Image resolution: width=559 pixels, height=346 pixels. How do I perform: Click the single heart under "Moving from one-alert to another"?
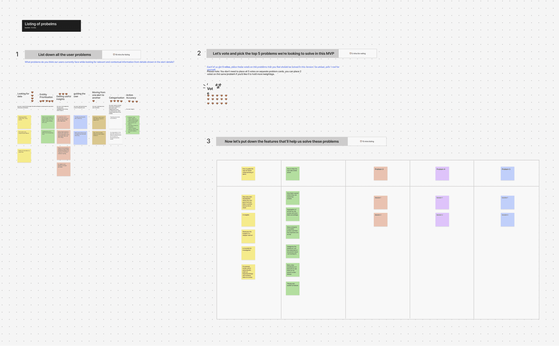(x=94, y=101)
